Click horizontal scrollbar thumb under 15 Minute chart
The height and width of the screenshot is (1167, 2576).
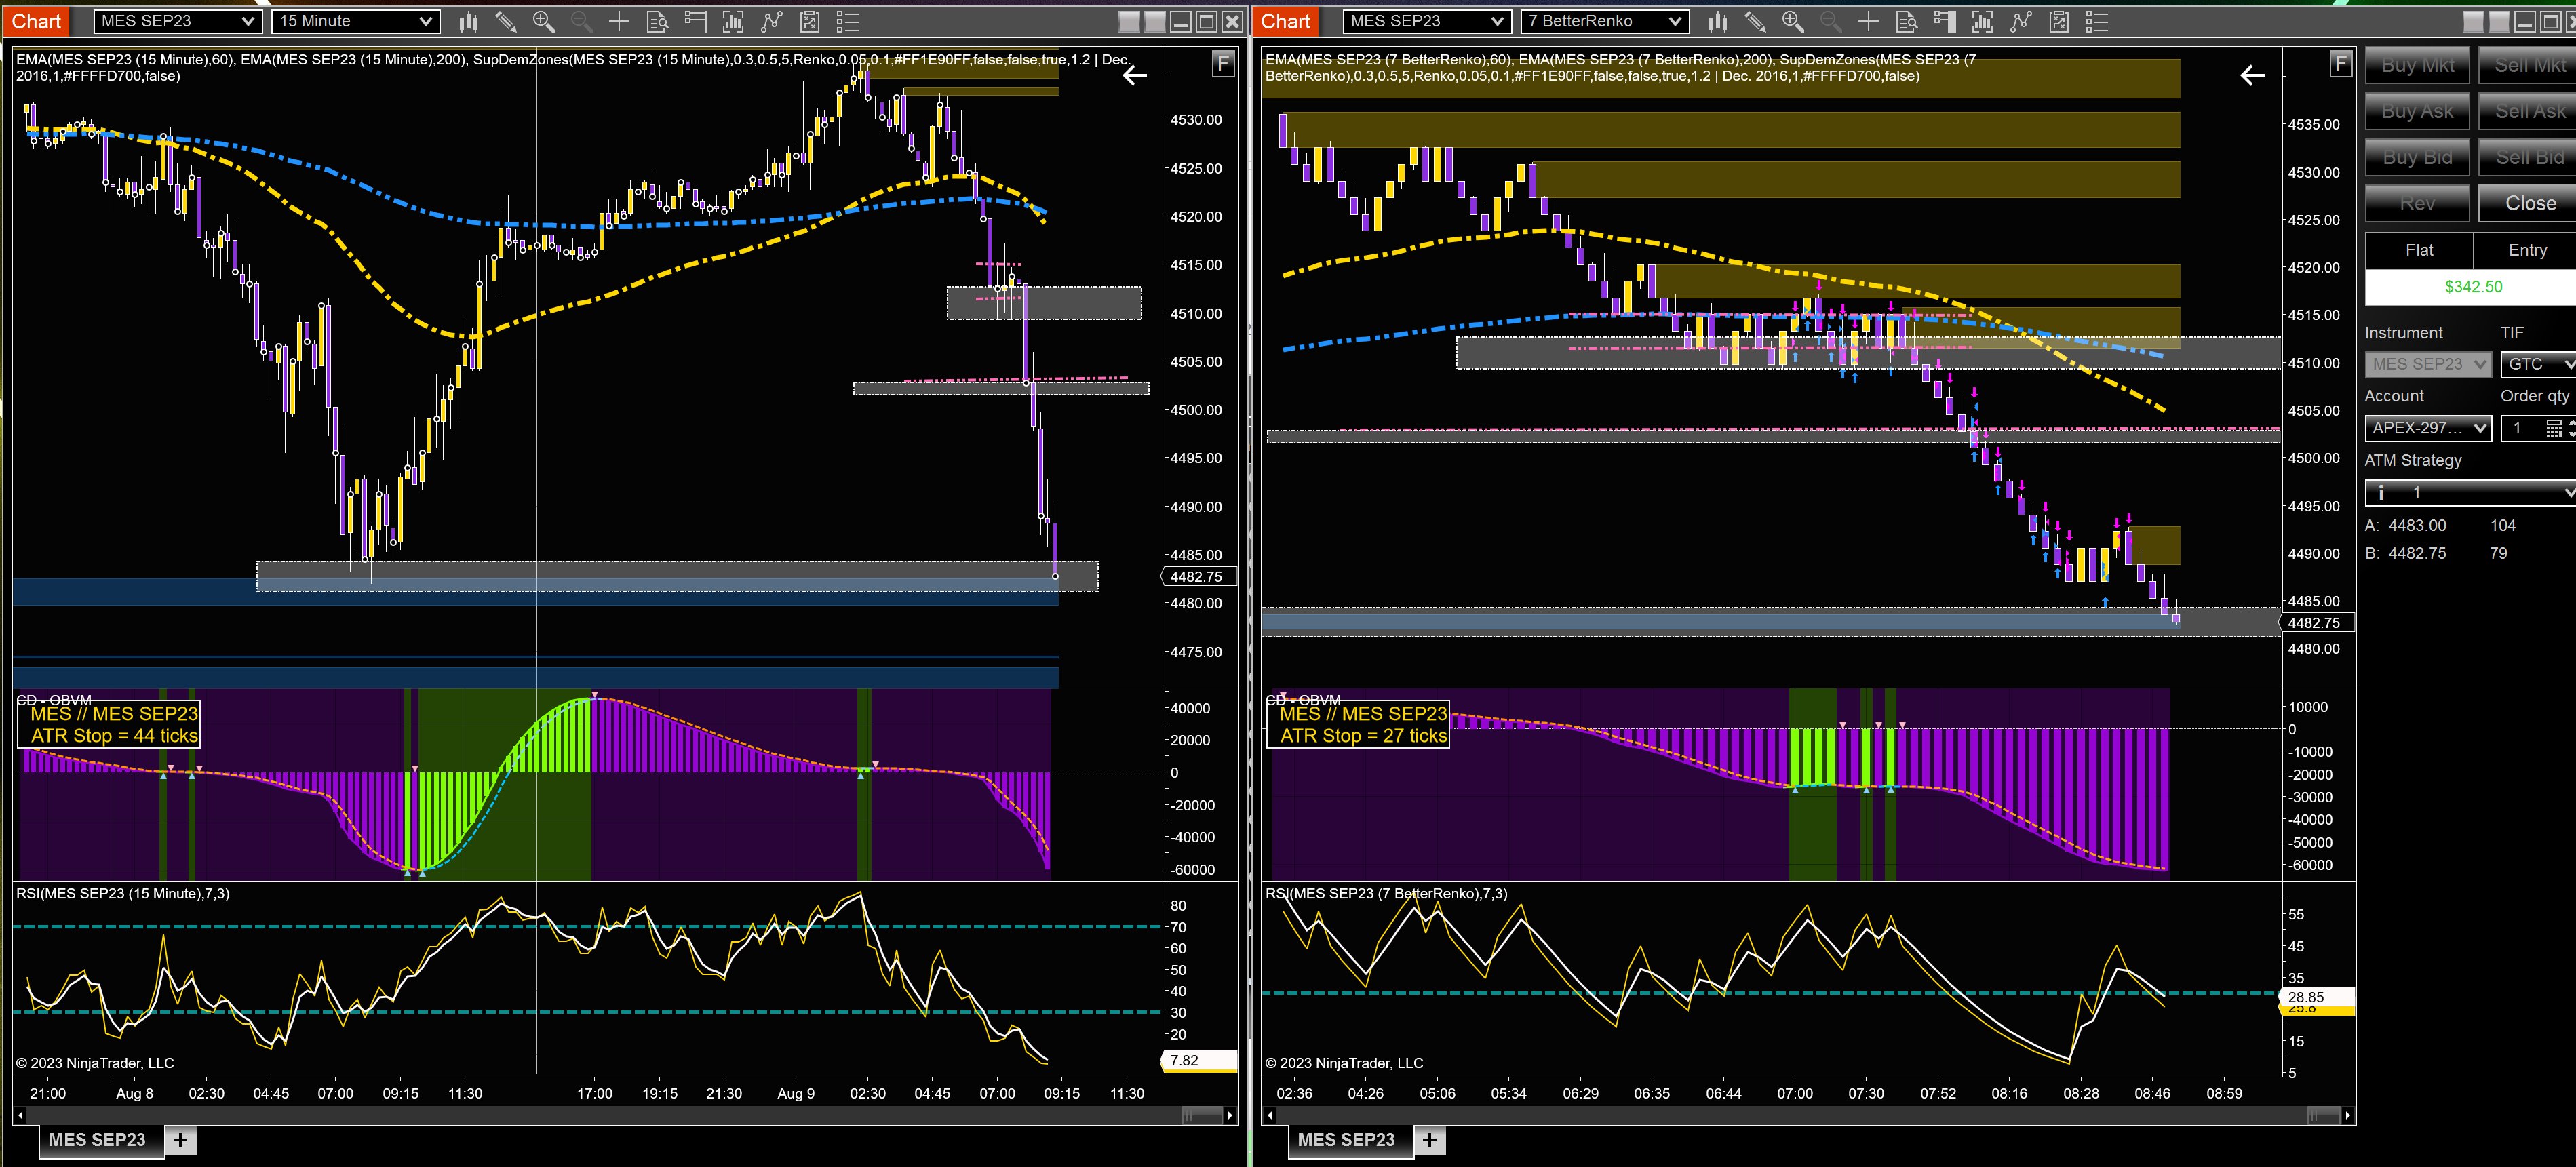click(1202, 1115)
